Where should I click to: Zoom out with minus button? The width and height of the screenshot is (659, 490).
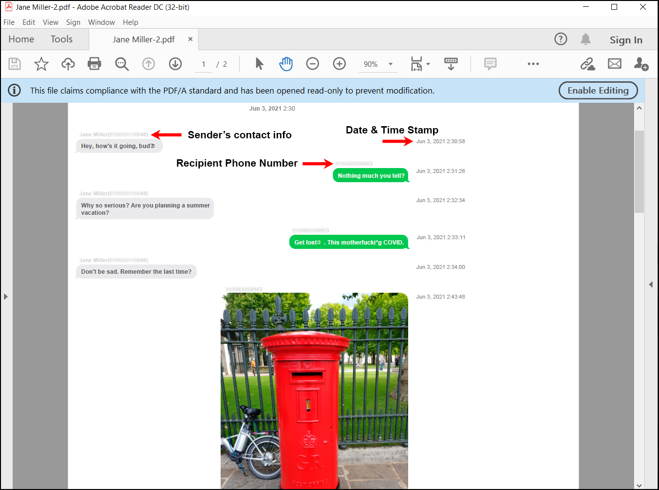tap(312, 64)
